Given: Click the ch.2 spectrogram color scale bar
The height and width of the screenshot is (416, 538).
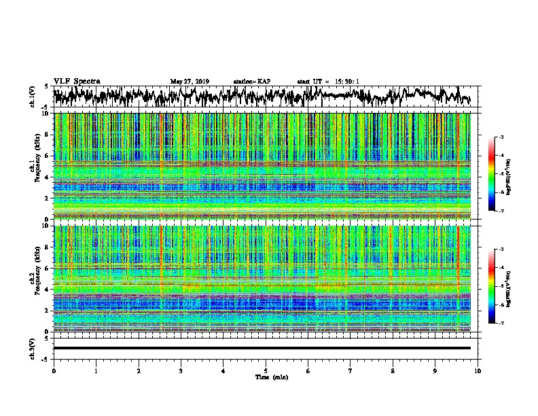Looking at the screenshot, I should click(491, 286).
